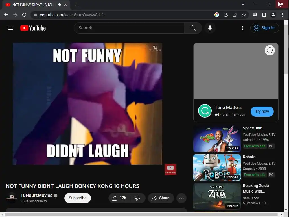This screenshot has height=217, width=289.
Task: Click Space Jam title
Action: pyautogui.click(x=253, y=128)
